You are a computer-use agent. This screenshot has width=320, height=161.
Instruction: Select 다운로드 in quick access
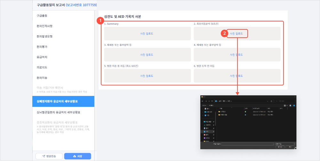pyautogui.click(x=208, y=125)
